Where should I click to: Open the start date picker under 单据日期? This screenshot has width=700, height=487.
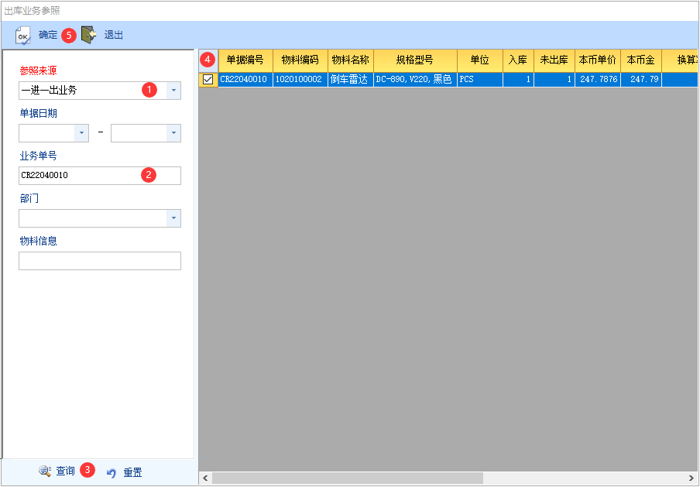[x=81, y=133]
